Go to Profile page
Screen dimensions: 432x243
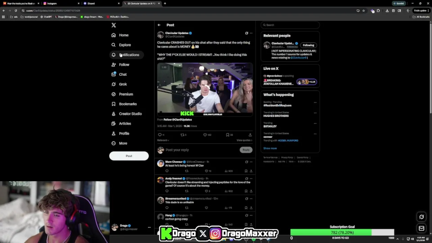click(x=120, y=133)
